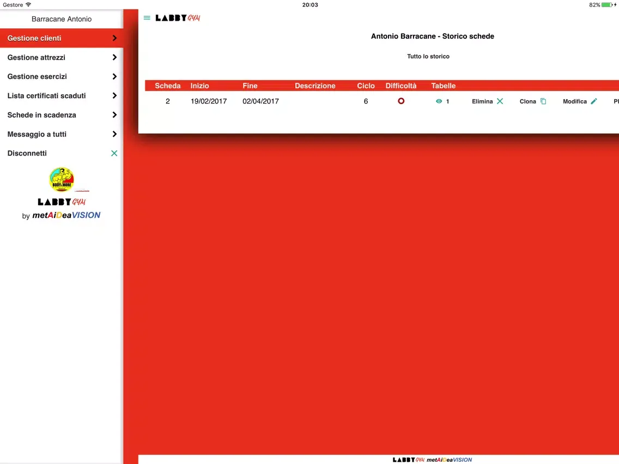This screenshot has width=619, height=464.
Task: Tap the LABBY GYM logo in header
Action: pos(178,18)
